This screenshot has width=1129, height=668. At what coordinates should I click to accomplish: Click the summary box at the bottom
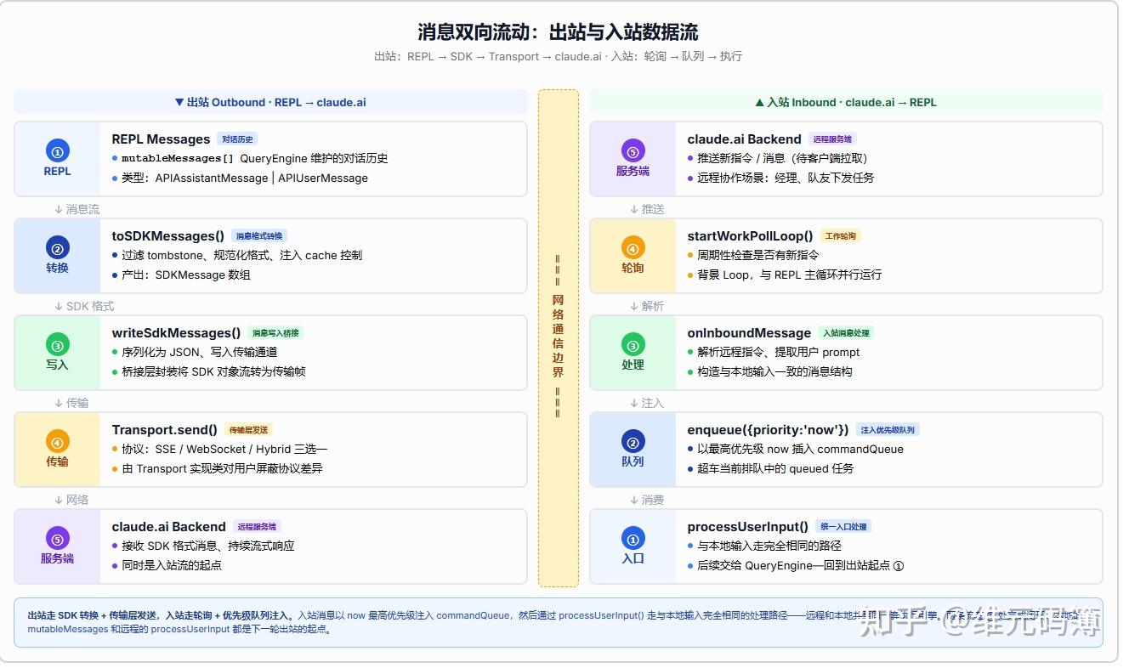(x=559, y=623)
